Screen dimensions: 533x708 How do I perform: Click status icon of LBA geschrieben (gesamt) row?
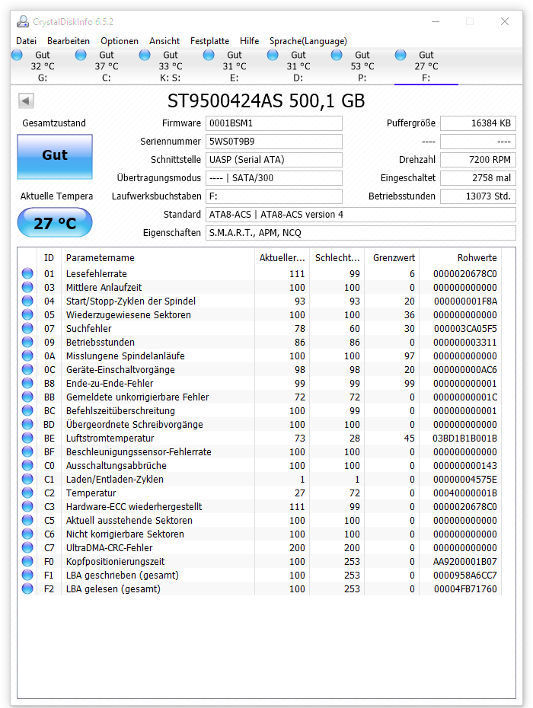pos(27,575)
